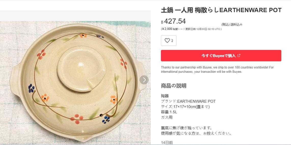Click the サイズ:17×17×10cm size line
This screenshot has width=291, height=145.
point(185,107)
